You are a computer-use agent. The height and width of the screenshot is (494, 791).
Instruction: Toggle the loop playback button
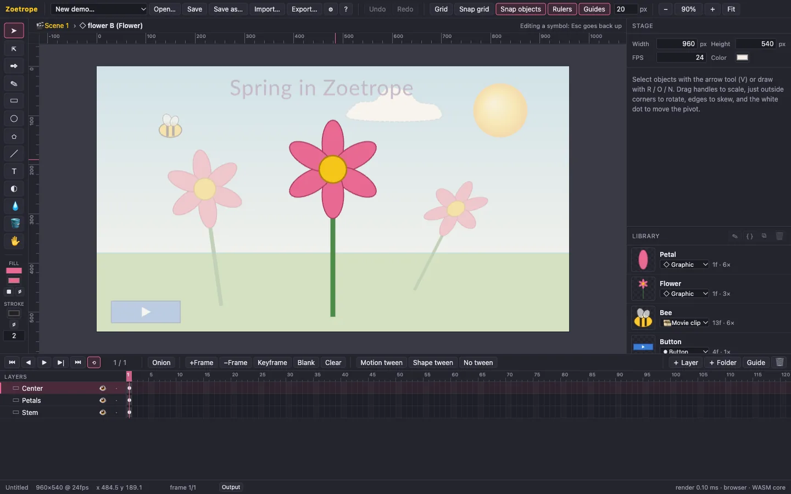94,362
